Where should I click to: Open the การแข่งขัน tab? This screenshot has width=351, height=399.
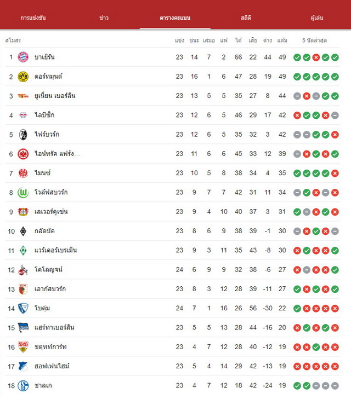click(33, 18)
